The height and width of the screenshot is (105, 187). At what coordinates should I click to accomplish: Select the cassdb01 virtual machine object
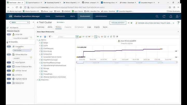(22, 58)
